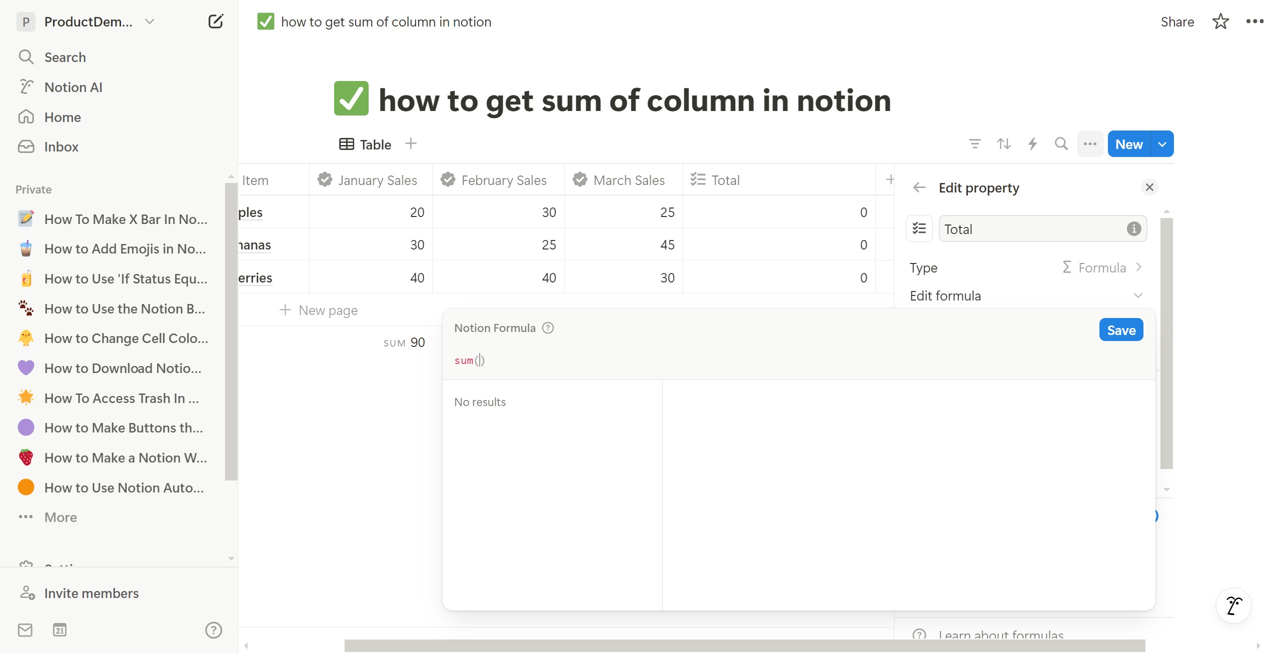This screenshot has width=1281, height=653.
Task: Click the SUM 90 calculation under January Sales
Action: click(404, 342)
